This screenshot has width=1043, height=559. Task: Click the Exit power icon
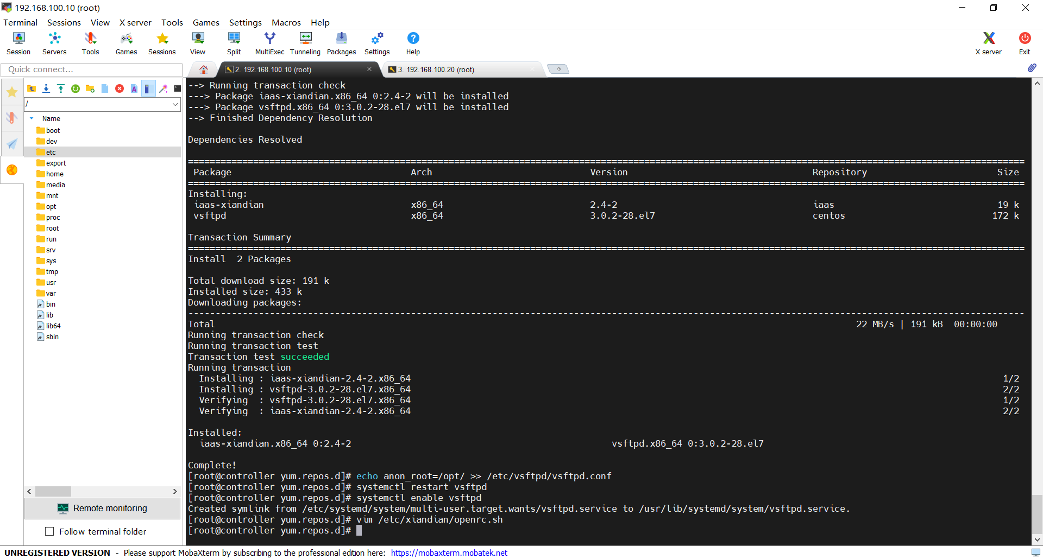click(1025, 43)
